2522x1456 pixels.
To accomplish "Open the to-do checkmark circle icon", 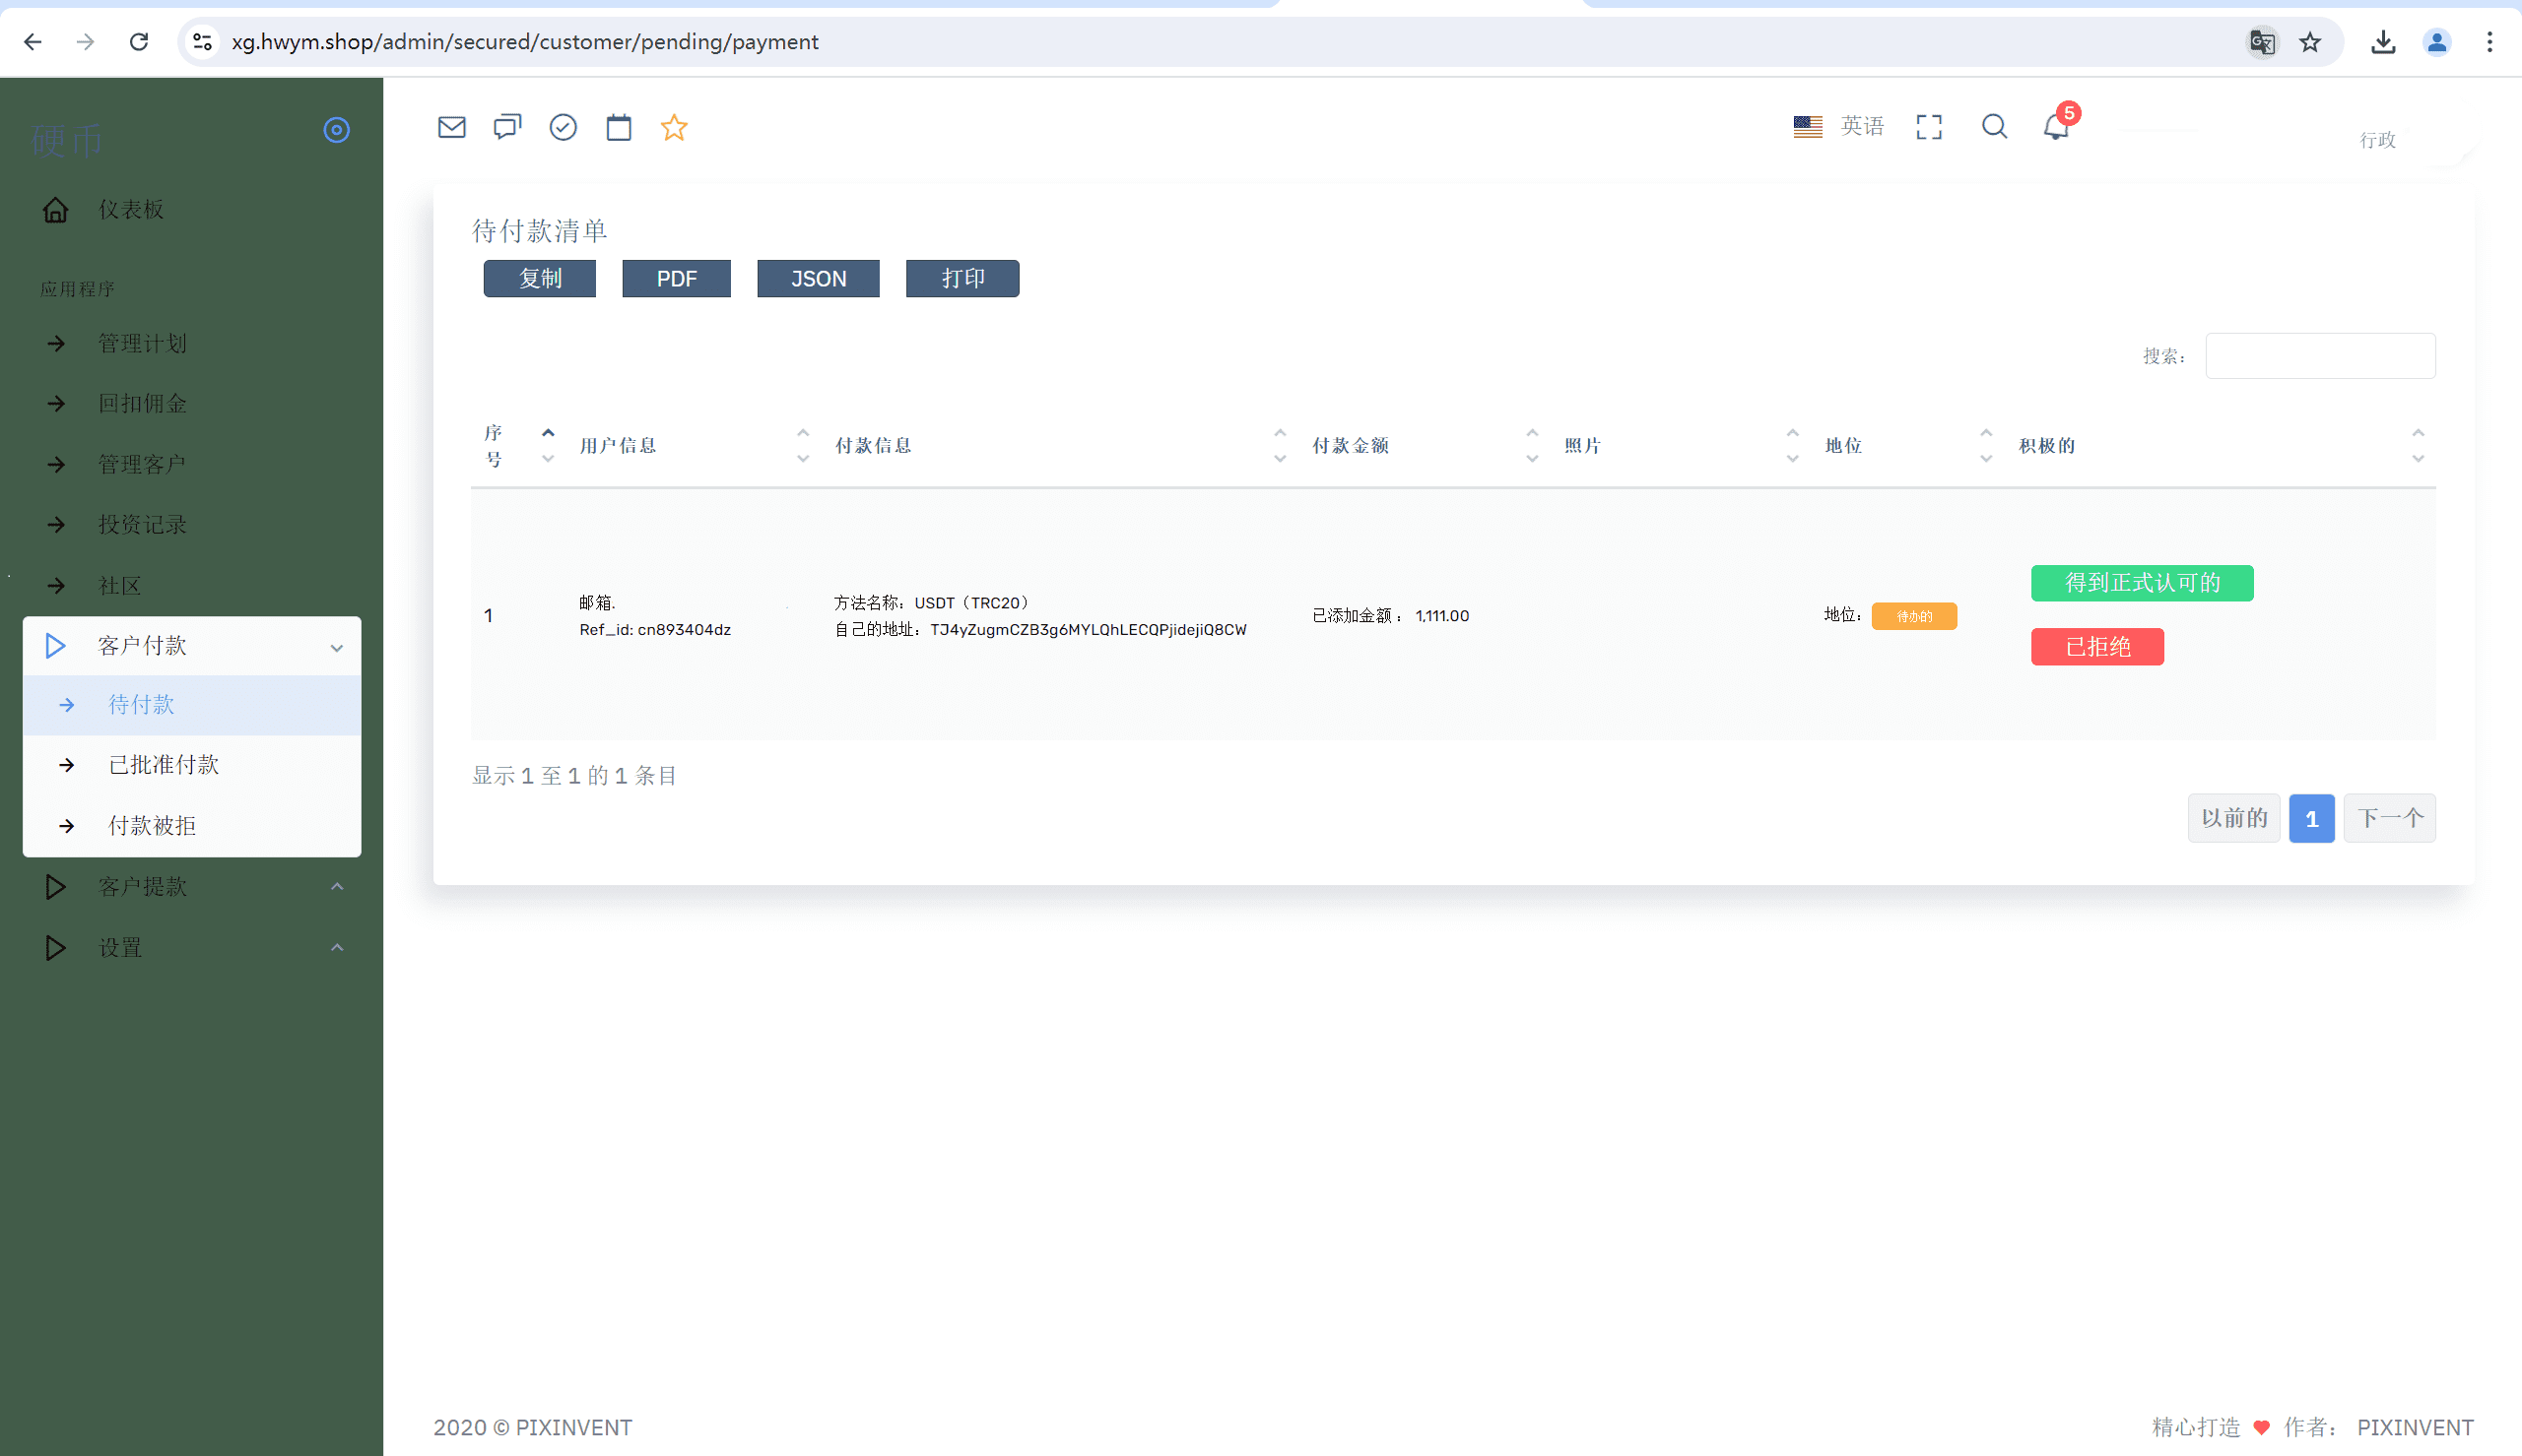I will coord(564,127).
